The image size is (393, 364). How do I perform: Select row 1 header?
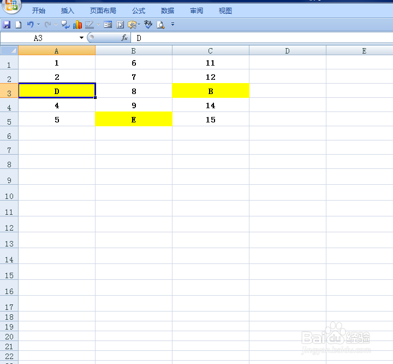[x=9, y=62]
